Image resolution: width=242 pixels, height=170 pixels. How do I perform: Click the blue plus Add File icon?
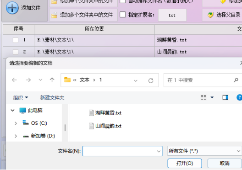pos(12,8)
